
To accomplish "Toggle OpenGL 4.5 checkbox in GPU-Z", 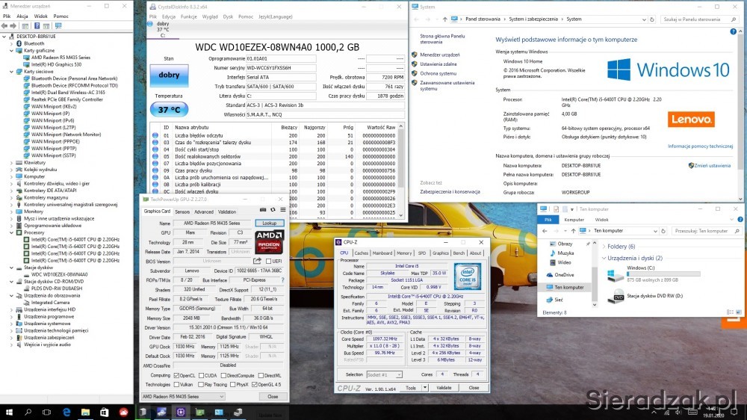I will pyautogui.click(x=255, y=385).
